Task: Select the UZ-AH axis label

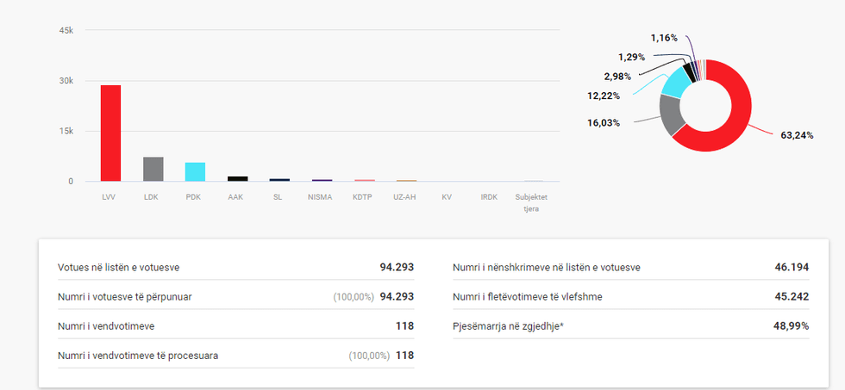Action: pyautogui.click(x=405, y=197)
